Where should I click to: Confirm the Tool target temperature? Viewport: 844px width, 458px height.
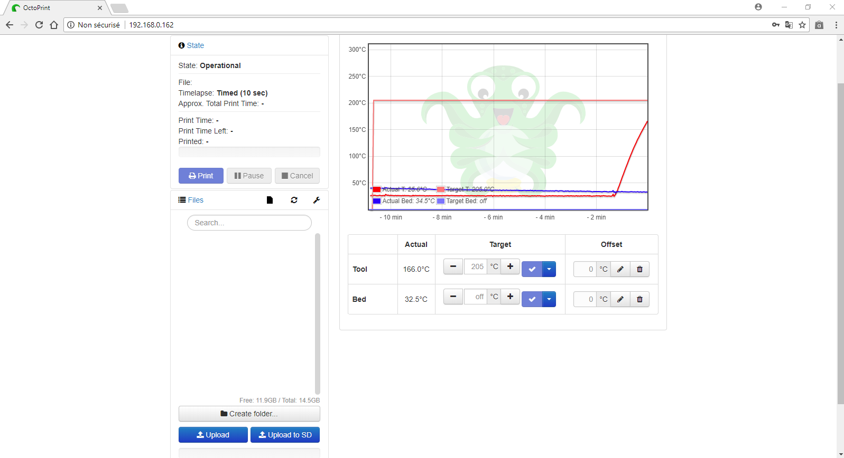(532, 269)
